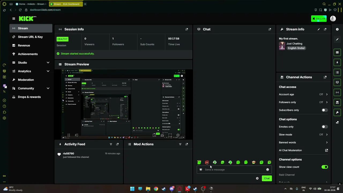343x193 pixels.
Task: Pop out the Session Info panel
Action: [187, 29]
